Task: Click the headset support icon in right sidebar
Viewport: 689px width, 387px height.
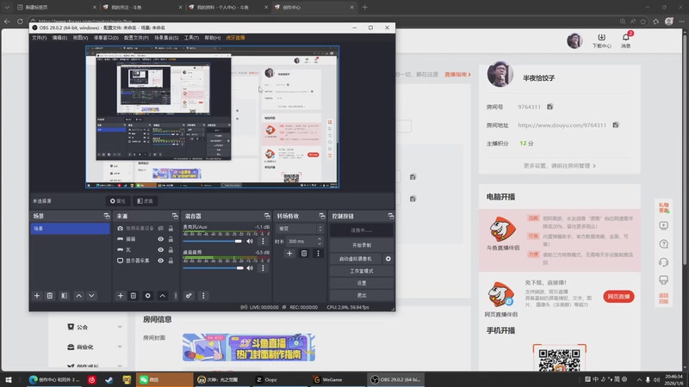Action: (663, 262)
